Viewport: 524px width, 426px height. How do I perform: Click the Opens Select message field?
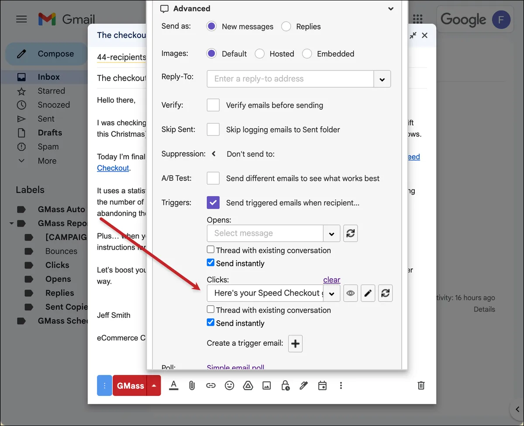coord(265,233)
